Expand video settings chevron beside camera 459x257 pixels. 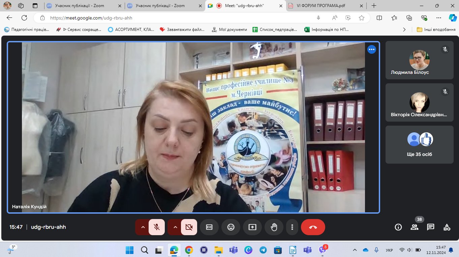175,227
